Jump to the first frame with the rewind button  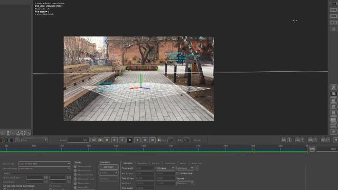[x=107, y=140]
